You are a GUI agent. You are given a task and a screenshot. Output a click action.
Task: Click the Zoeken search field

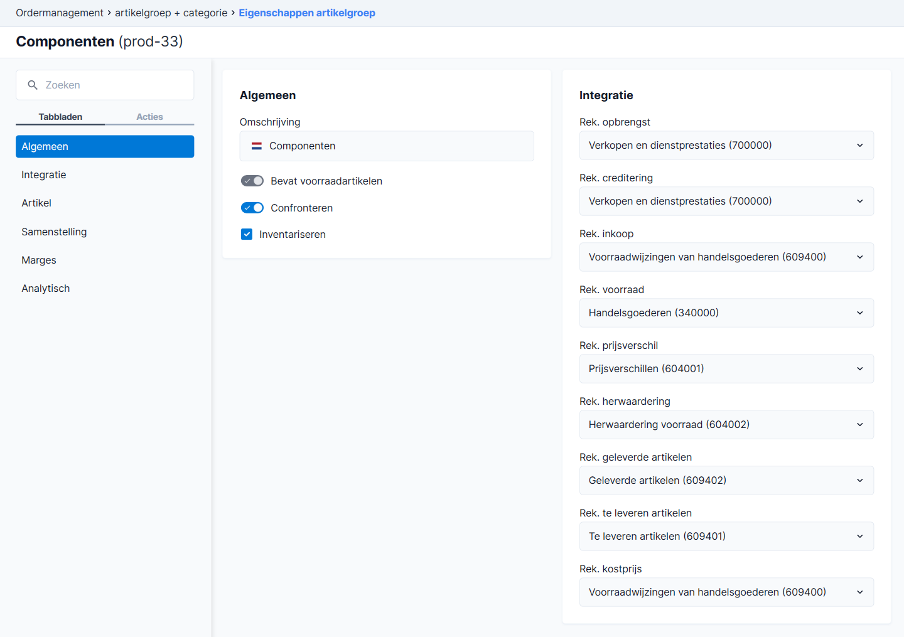[105, 85]
